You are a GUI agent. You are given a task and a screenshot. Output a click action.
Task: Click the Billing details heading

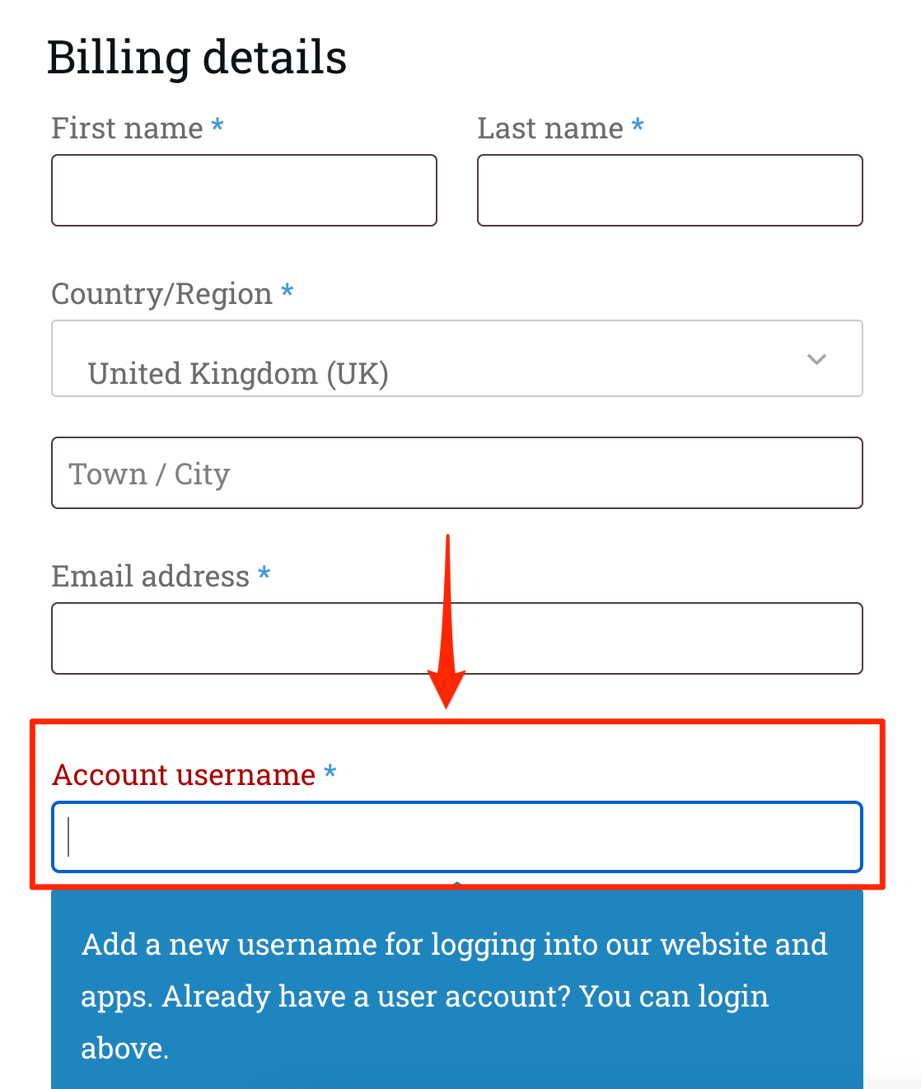click(197, 58)
